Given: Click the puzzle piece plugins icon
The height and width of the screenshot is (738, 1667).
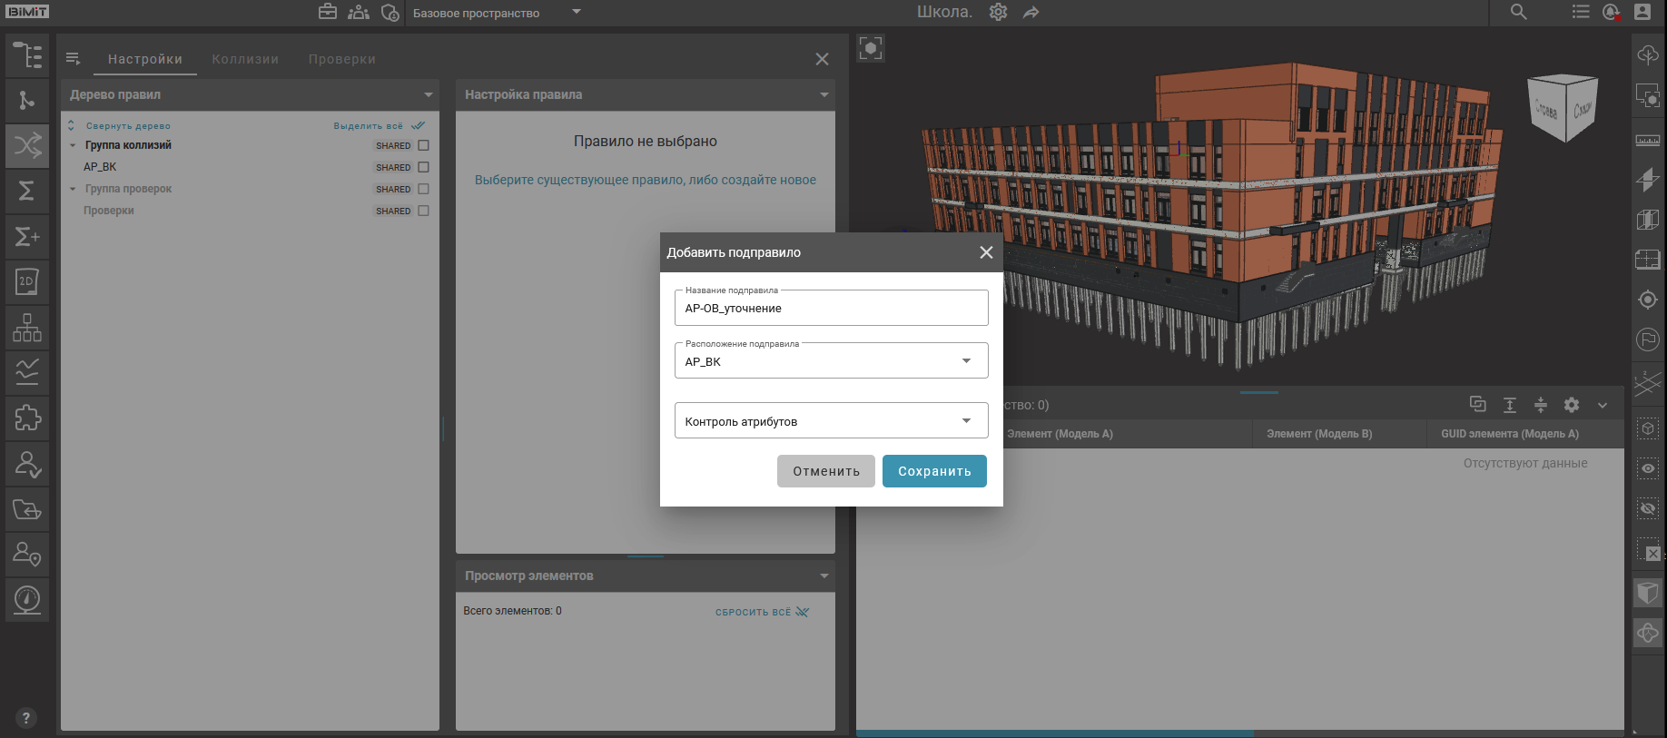Looking at the screenshot, I should click(x=27, y=418).
